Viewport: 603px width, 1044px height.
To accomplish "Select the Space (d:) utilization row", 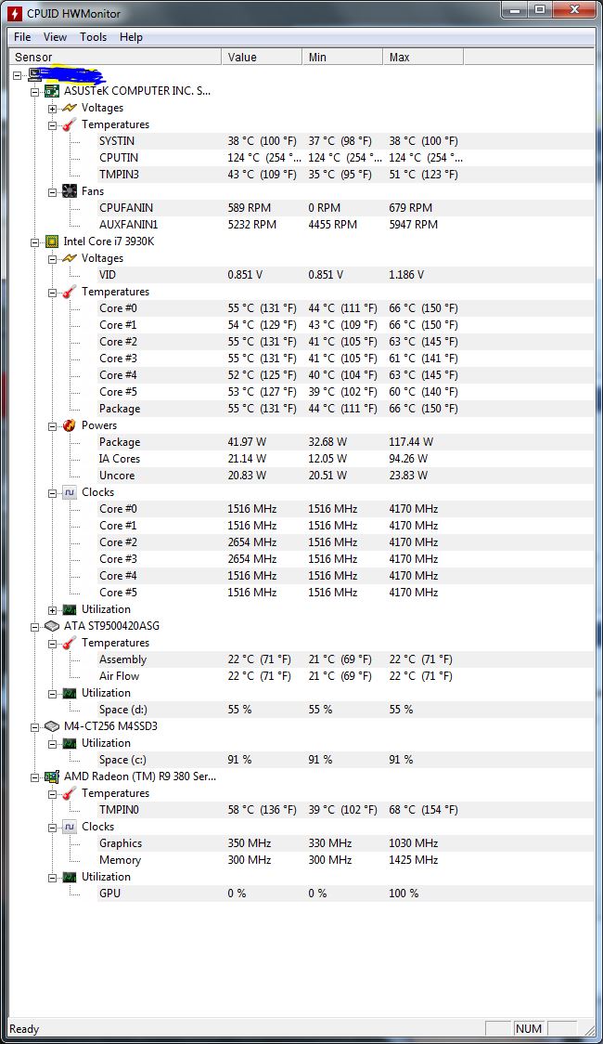I will pyautogui.click(x=345, y=709).
